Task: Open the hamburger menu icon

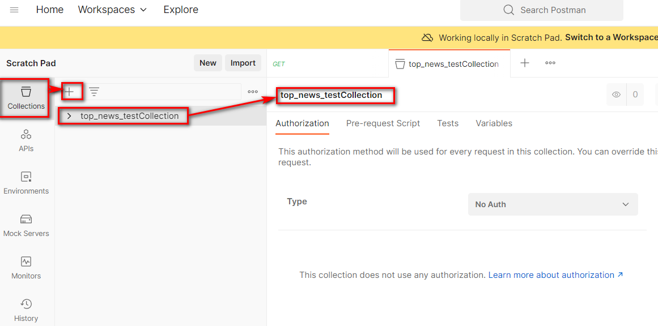Action: [14, 10]
